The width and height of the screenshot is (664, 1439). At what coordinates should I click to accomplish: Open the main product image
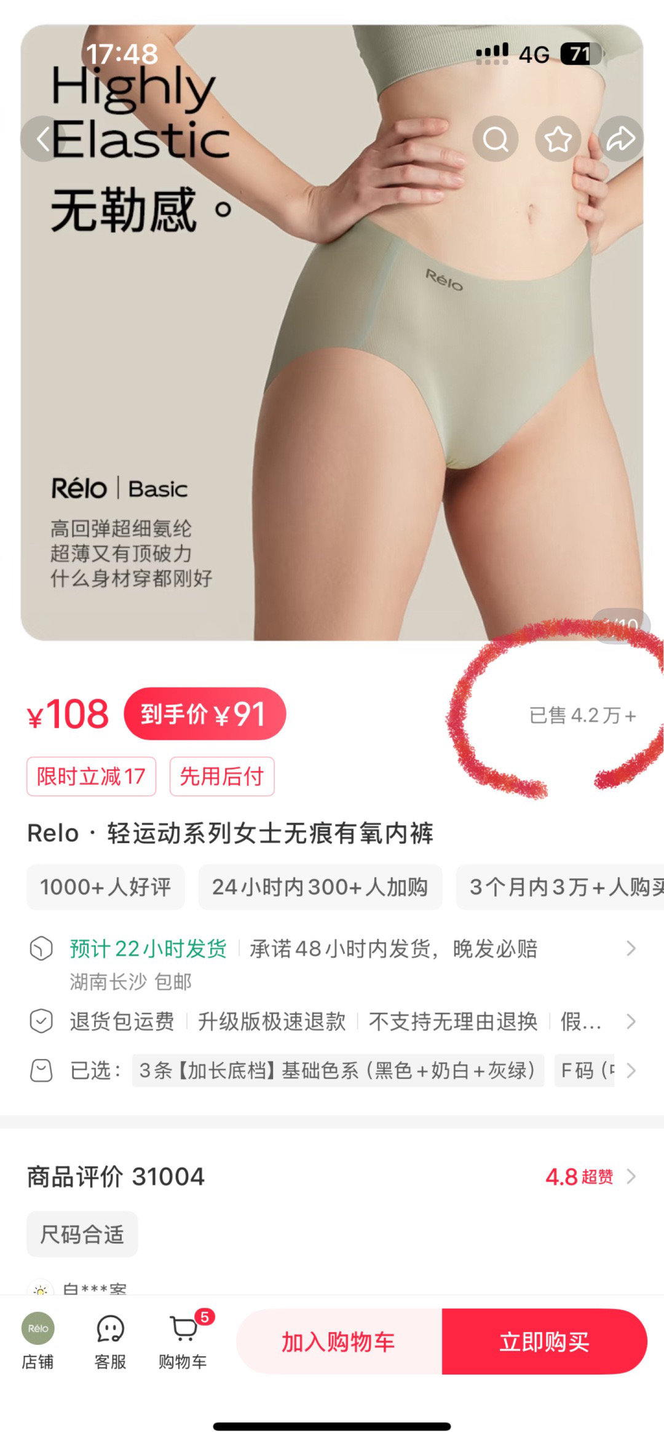coord(332,333)
